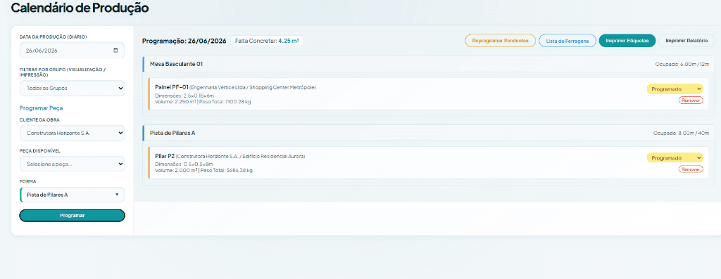The height and width of the screenshot is (279, 721).
Task: Remove Pilar P2 from the schedule
Action: pos(691,169)
